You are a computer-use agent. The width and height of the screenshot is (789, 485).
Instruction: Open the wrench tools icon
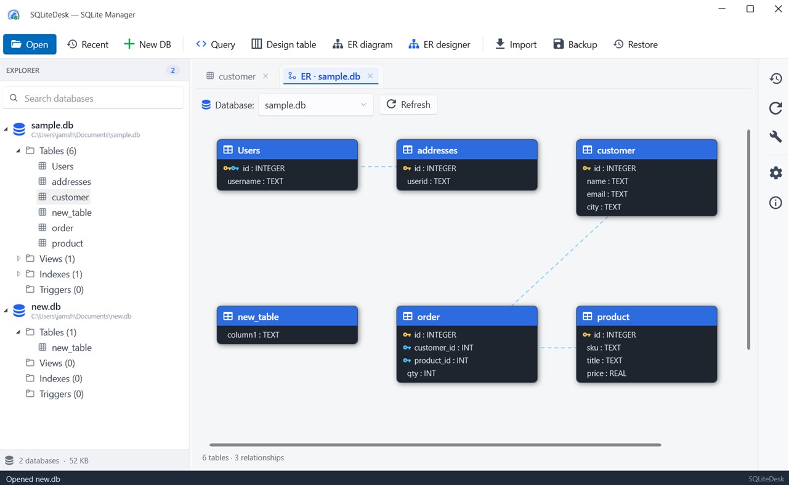(x=775, y=136)
